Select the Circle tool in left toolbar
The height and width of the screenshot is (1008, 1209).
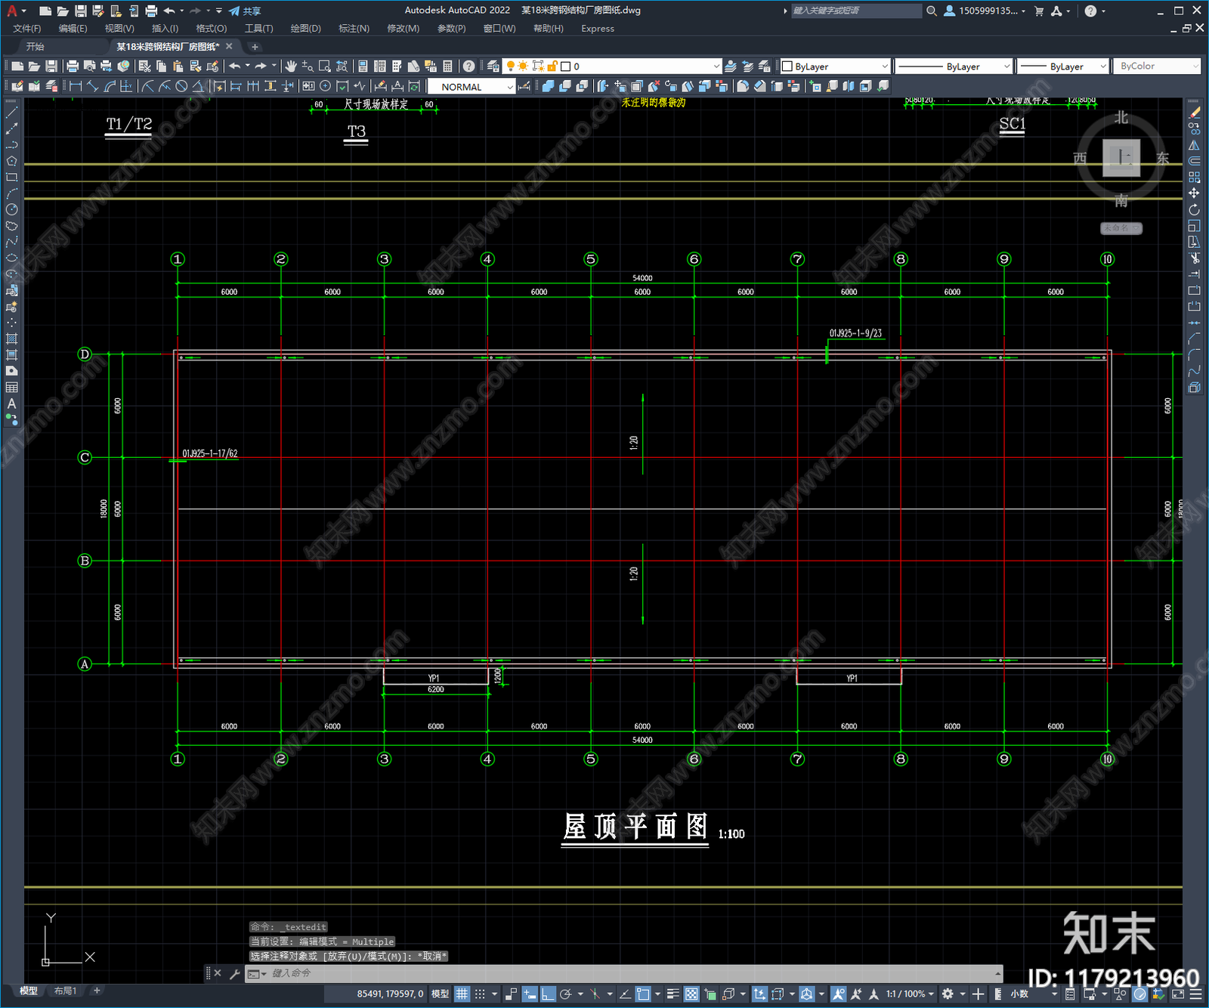(x=11, y=210)
